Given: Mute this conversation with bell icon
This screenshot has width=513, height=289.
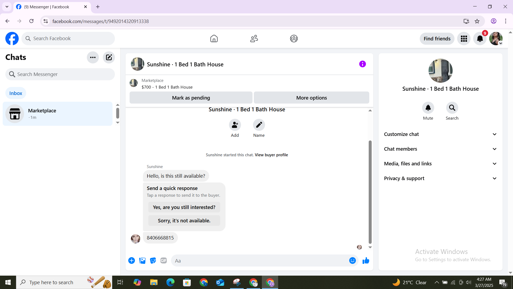Looking at the screenshot, I should [x=428, y=108].
